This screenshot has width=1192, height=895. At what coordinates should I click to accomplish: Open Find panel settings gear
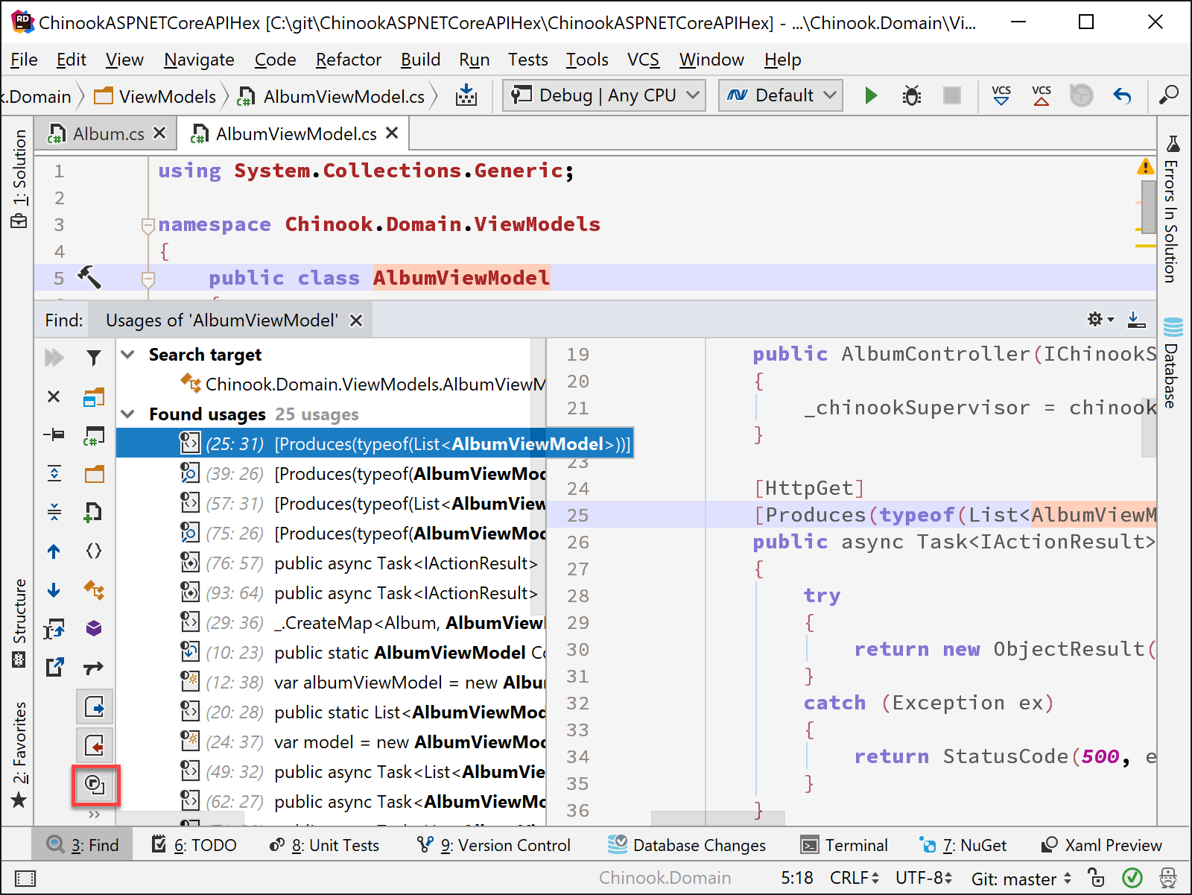pos(1100,320)
